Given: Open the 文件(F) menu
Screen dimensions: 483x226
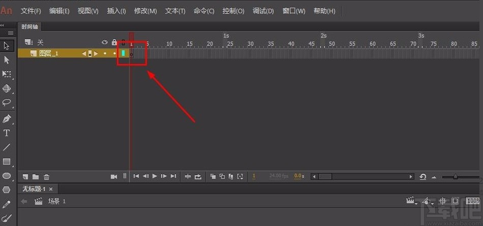Looking at the screenshot, I should coord(31,11).
